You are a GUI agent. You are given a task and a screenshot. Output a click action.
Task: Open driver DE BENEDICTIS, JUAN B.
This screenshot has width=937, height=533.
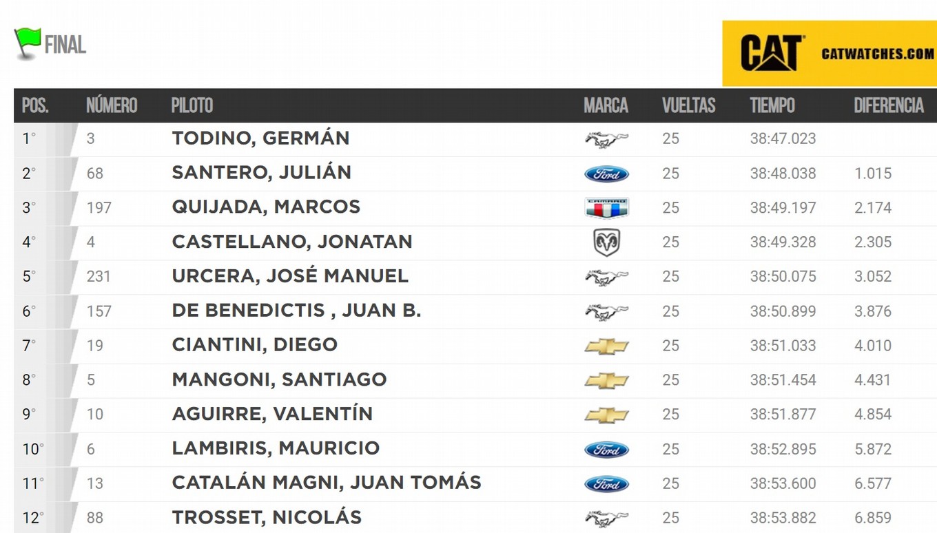coord(296,311)
